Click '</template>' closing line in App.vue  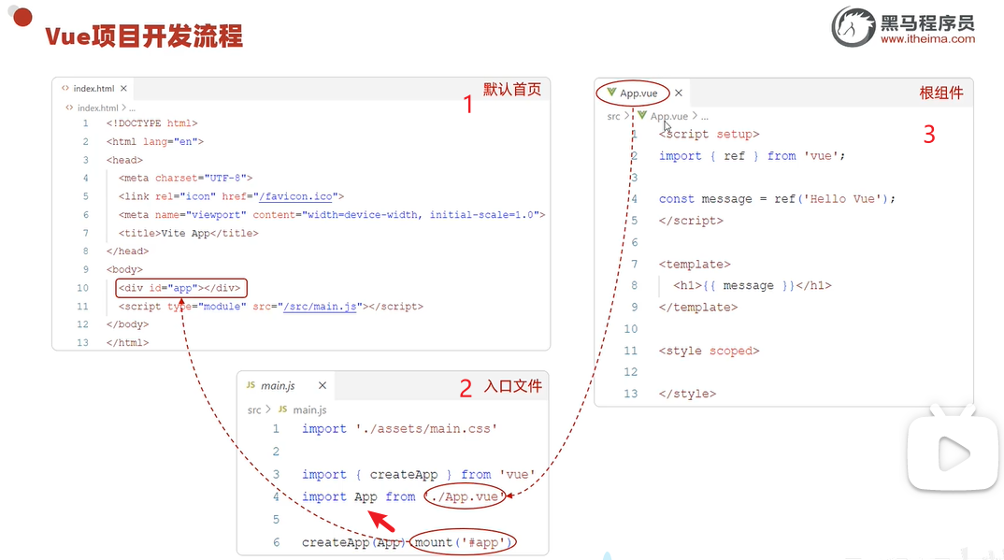(698, 308)
